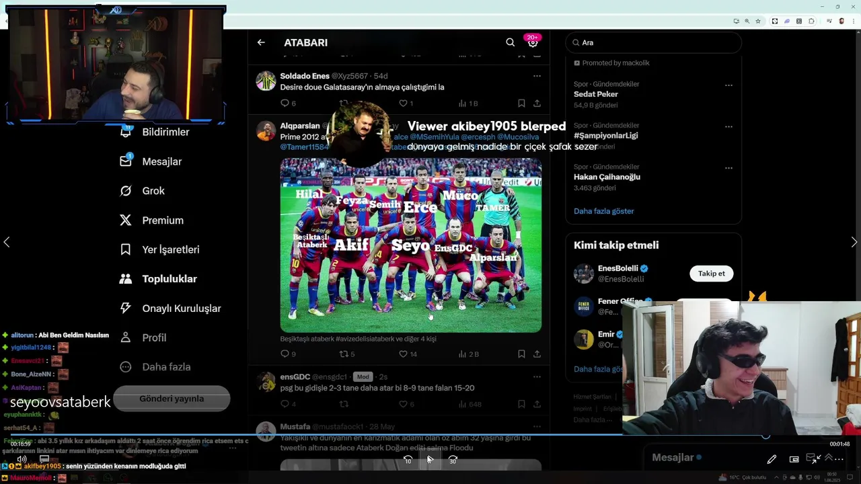Open more options on ensGDC's post
The height and width of the screenshot is (484, 861).
tap(537, 376)
